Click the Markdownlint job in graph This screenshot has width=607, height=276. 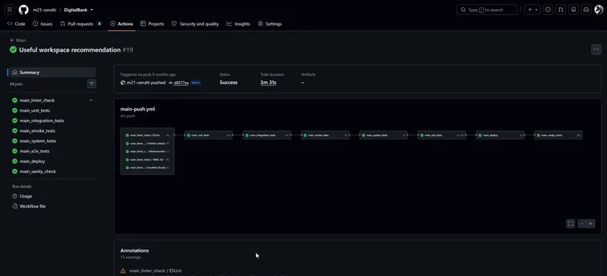tap(147, 152)
